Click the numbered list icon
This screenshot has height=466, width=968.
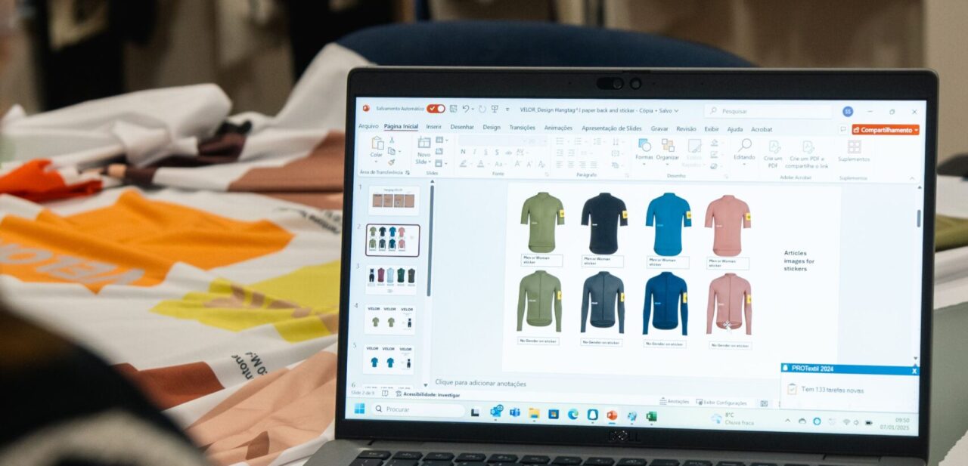point(579,140)
